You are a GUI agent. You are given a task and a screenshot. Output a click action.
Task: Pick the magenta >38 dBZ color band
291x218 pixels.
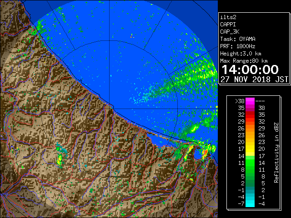tap(250, 101)
